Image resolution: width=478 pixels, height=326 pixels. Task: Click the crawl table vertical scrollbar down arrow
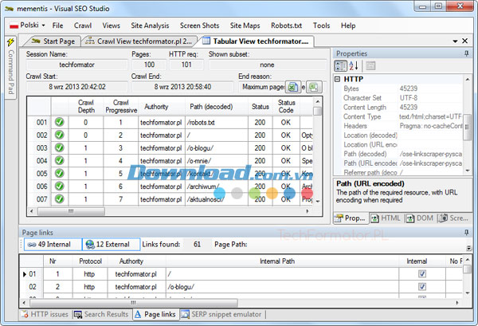click(x=318, y=202)
